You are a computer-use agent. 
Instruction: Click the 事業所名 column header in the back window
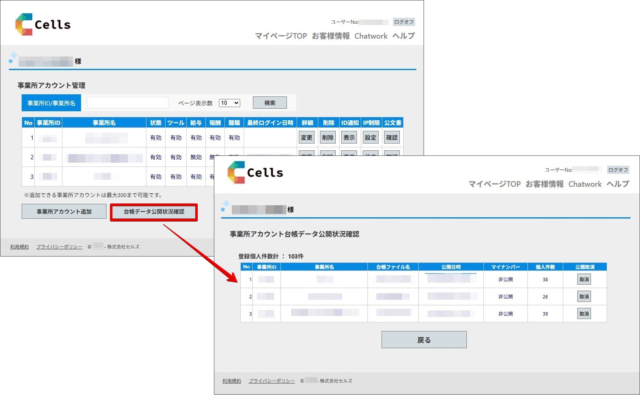click(x=104, y=123)
